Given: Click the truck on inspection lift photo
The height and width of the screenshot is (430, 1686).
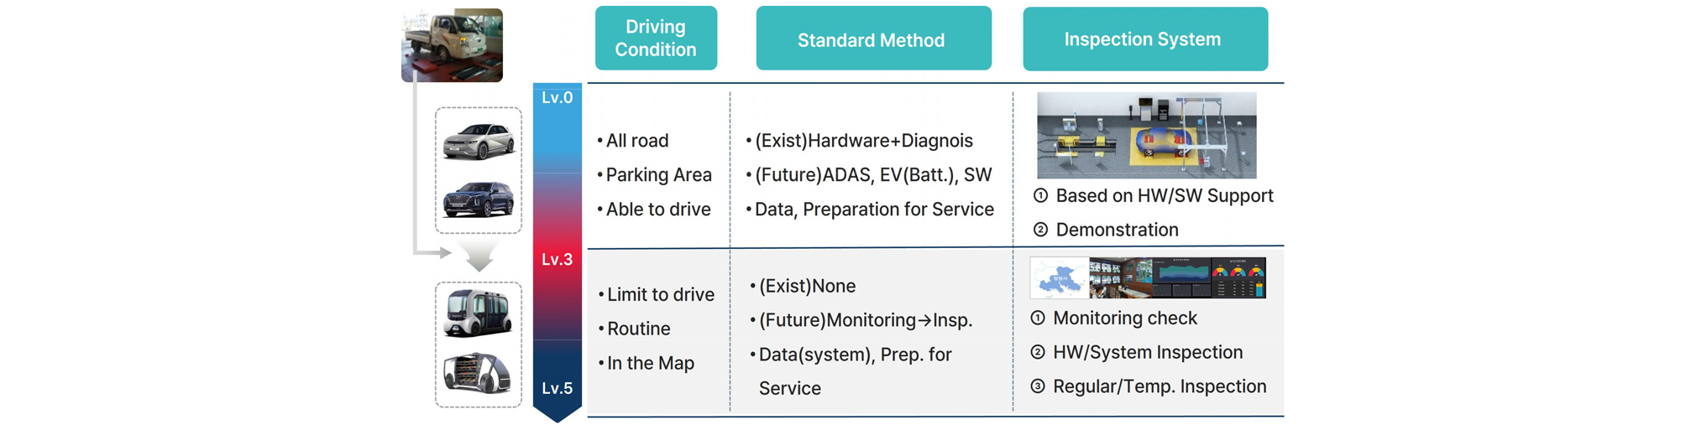Looking at the screenshot, I should coord(452,45).
